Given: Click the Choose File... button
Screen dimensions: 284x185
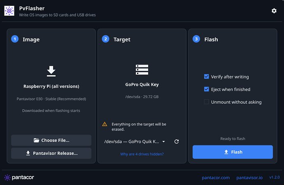Looking at the screenshot, I should pyautogui.click(x=51, y=140).
